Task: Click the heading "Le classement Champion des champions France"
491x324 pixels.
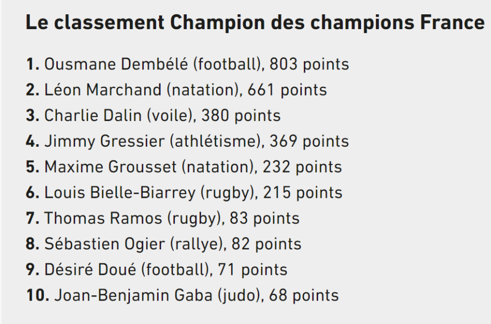Action: click(255, 23)
